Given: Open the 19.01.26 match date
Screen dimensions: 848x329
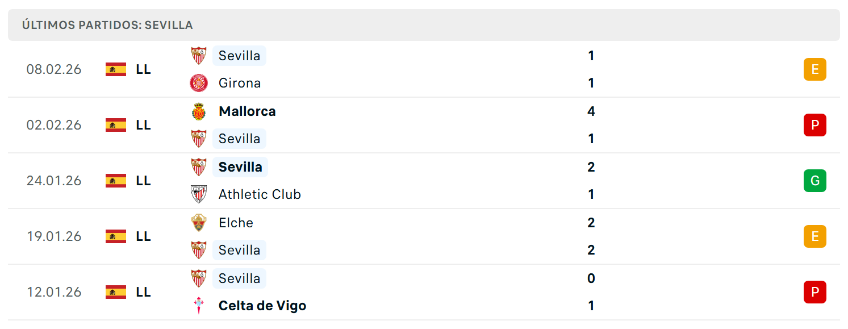Looking at the screenshot, I should coord(54,236).
